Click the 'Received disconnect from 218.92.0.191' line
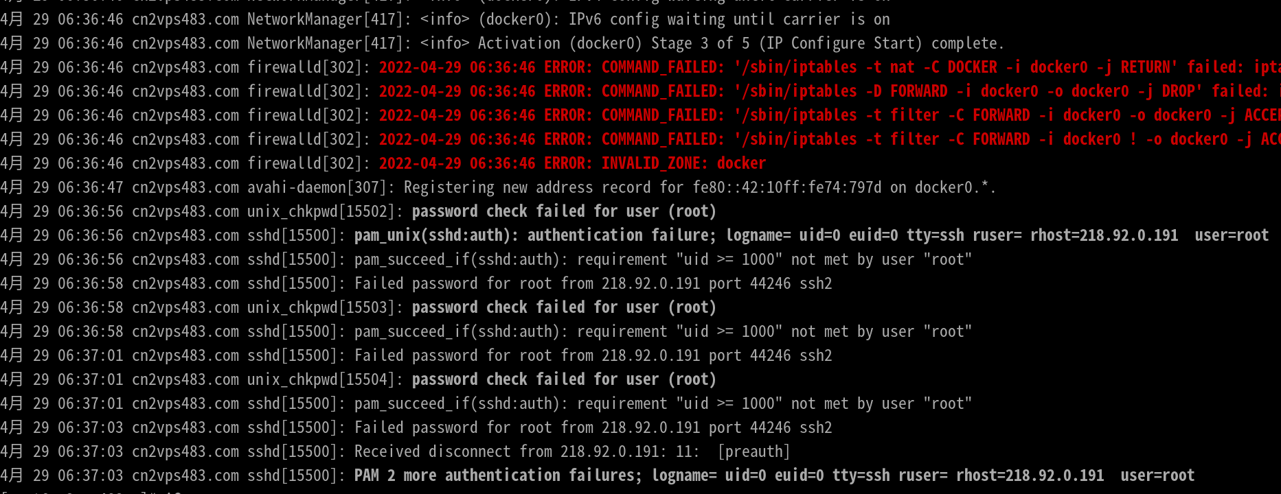Viewport: 1281px width, 494px height. click(395, 451)
